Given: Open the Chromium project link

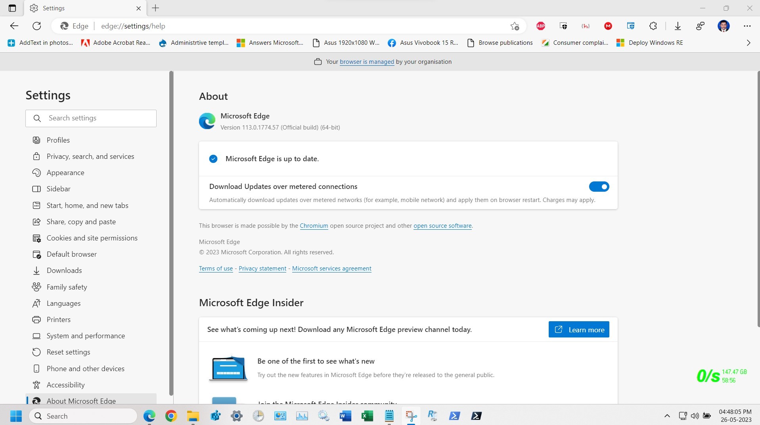Looking at the screenshot, I should pos(314,226).
